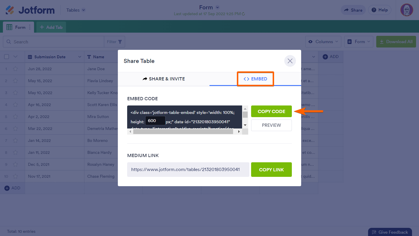This screenshot has width=419, height=236.
Task: Select May 15, 2022 date cell
Action: pyautogui.click(x=55, y=81)
